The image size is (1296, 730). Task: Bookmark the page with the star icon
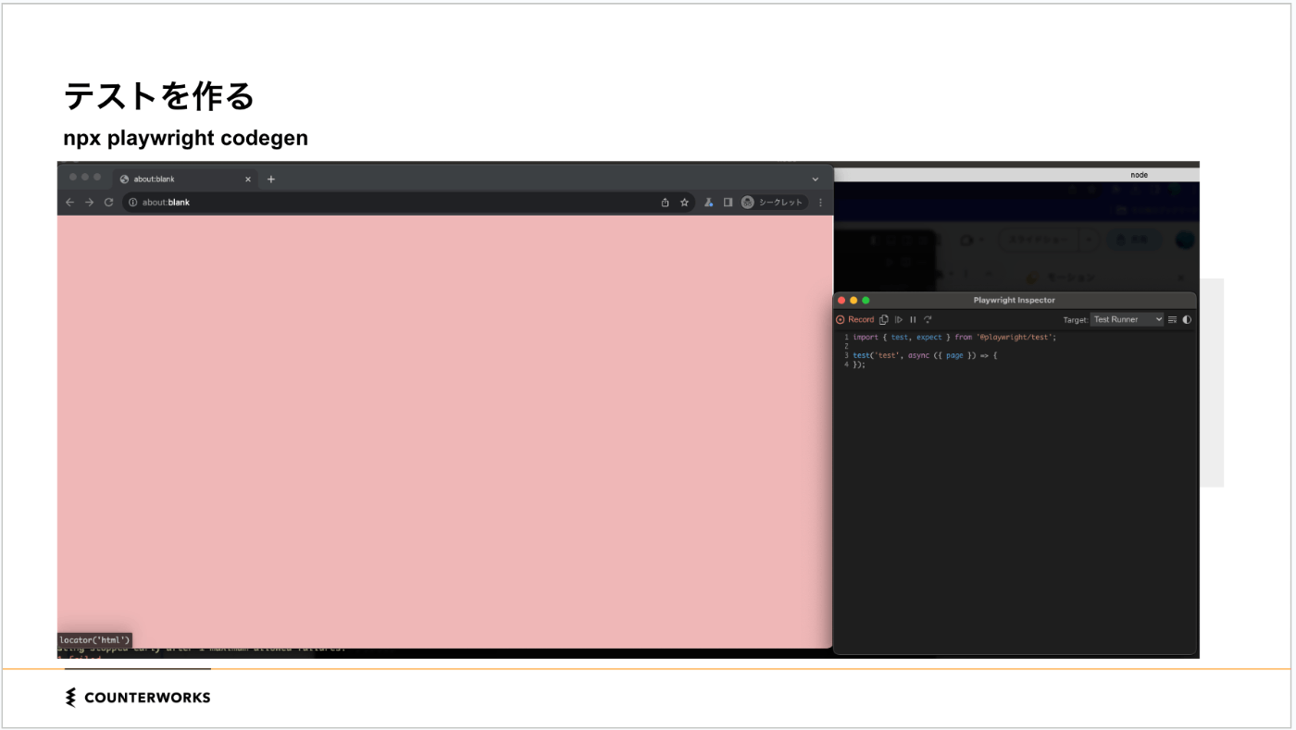tap(684, 202)
